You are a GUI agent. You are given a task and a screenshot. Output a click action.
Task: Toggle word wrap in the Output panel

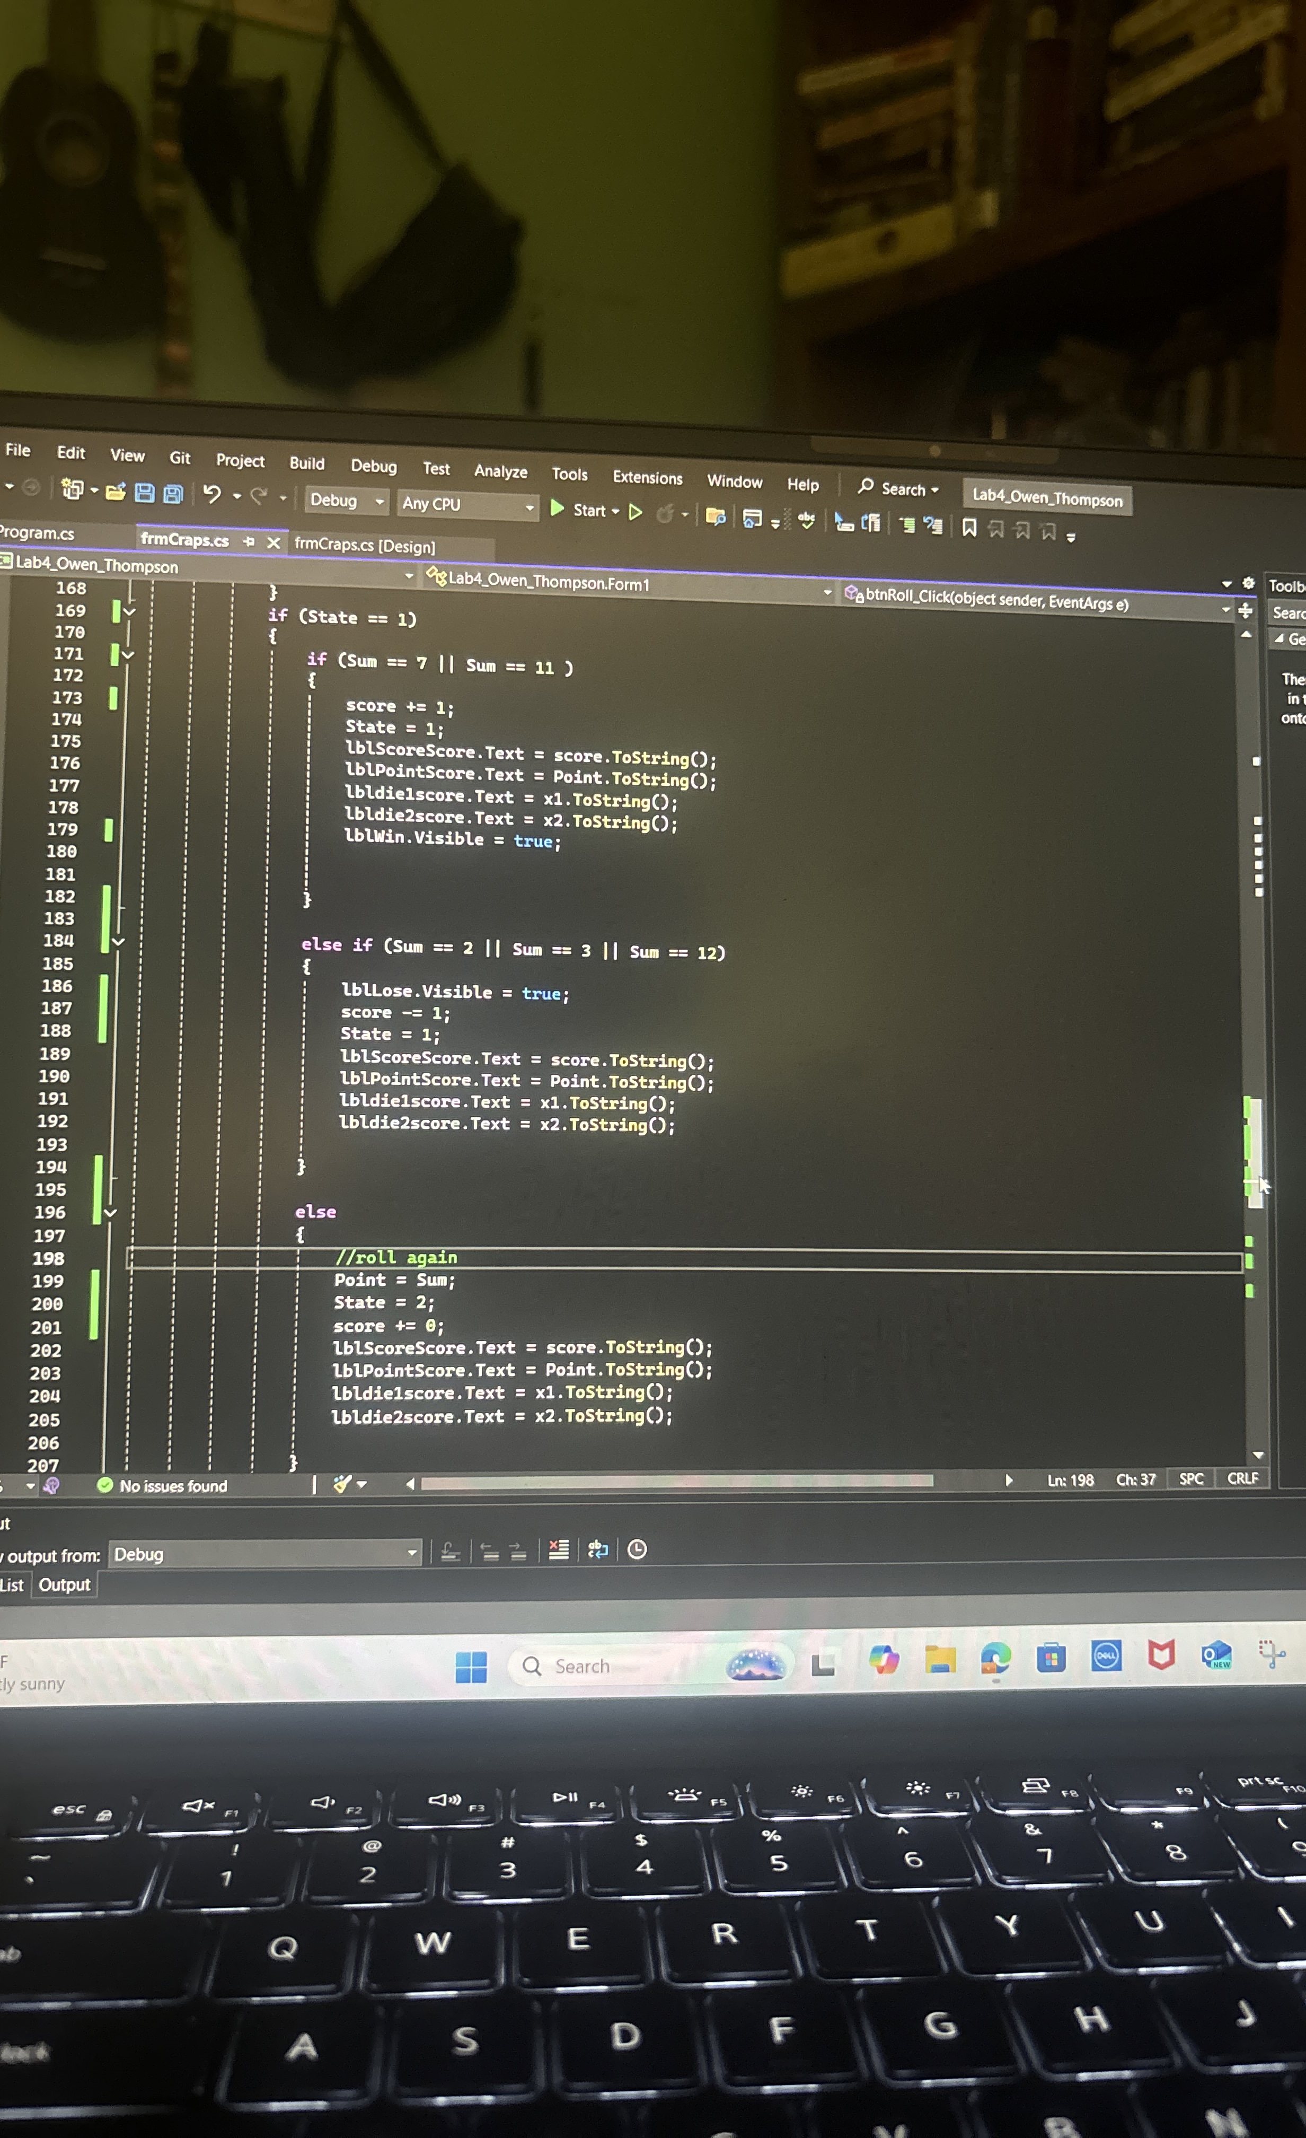(x=598, y=1550)
